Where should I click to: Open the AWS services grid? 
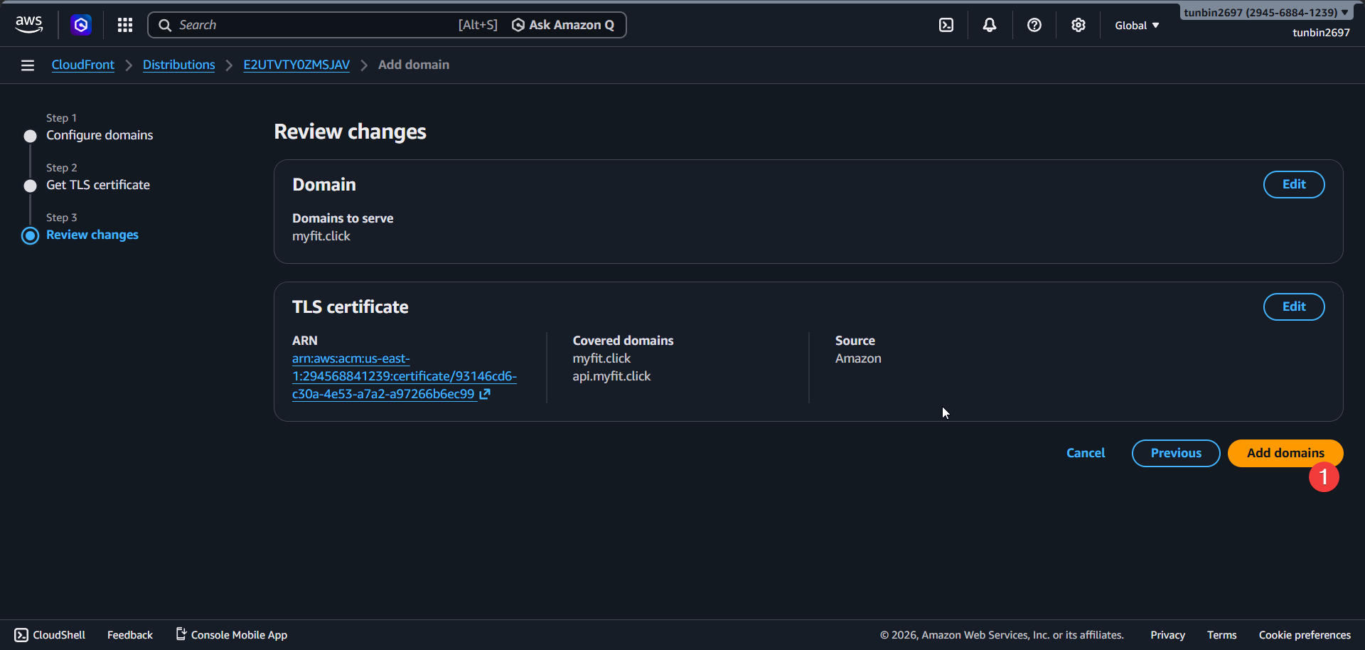point(124,25)
